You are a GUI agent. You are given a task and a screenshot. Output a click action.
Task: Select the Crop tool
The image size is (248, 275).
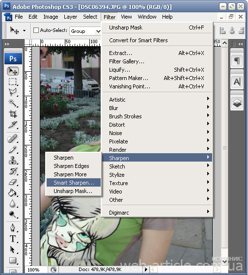point(13,114)
